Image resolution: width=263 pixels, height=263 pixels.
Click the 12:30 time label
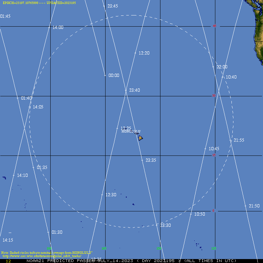(x=111, y=195)
